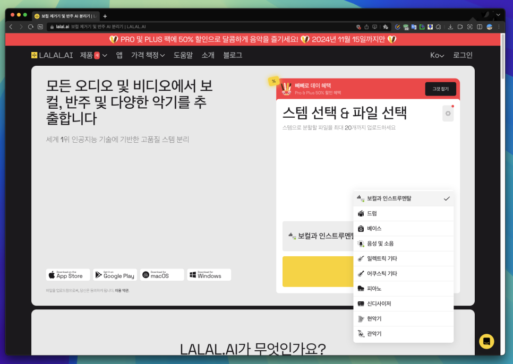
Task: Reload the current page
Action: [31, 27]
